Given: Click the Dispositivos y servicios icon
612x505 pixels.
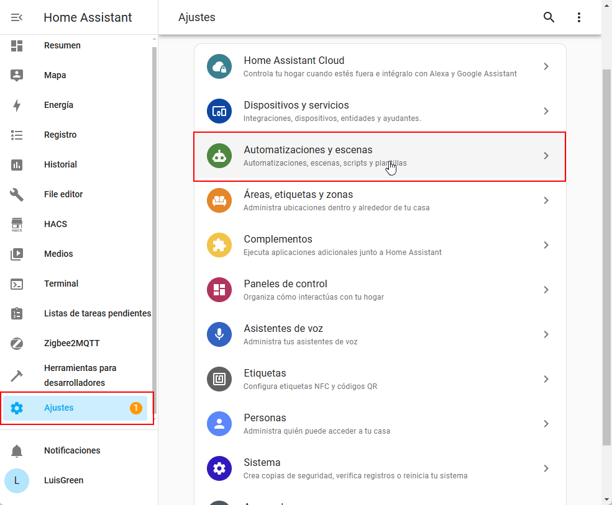Looking at the screenshot, I should [219, 111].
